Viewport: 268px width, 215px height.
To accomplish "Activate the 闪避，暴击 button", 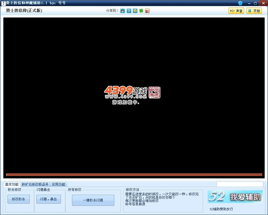I will [x=49, y=199].
